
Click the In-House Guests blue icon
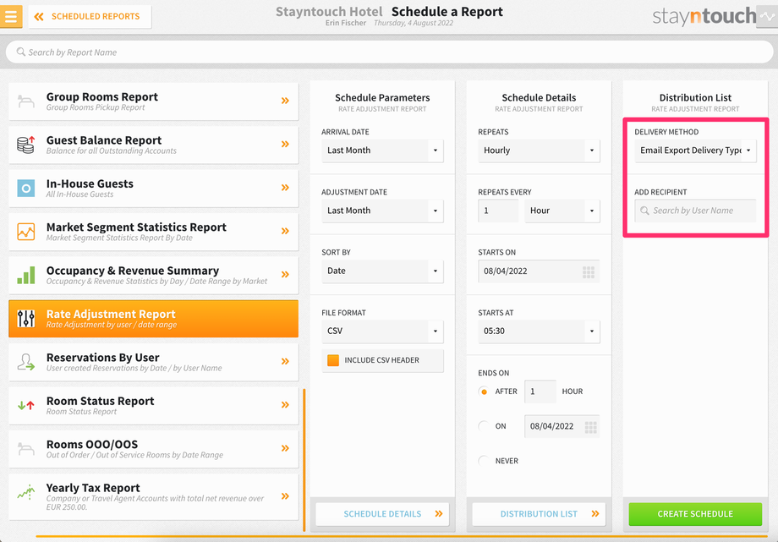26,188
